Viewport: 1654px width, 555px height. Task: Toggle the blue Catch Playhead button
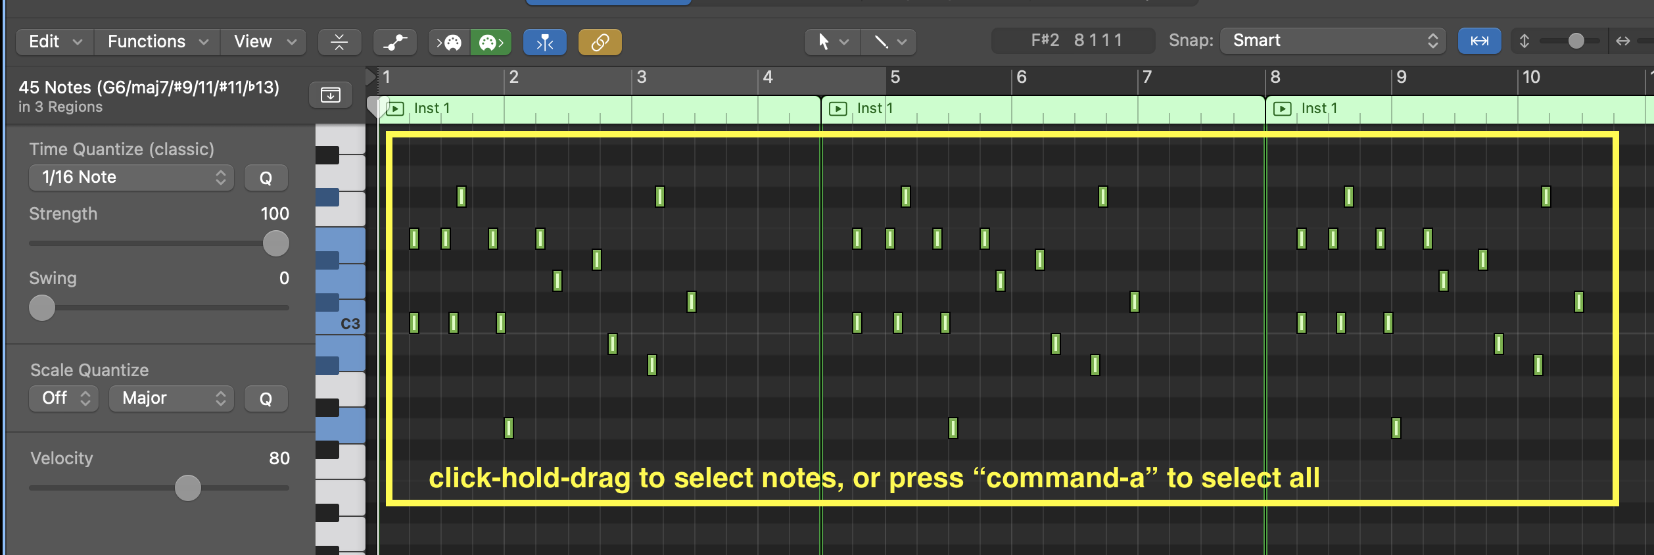coord(545,42)
